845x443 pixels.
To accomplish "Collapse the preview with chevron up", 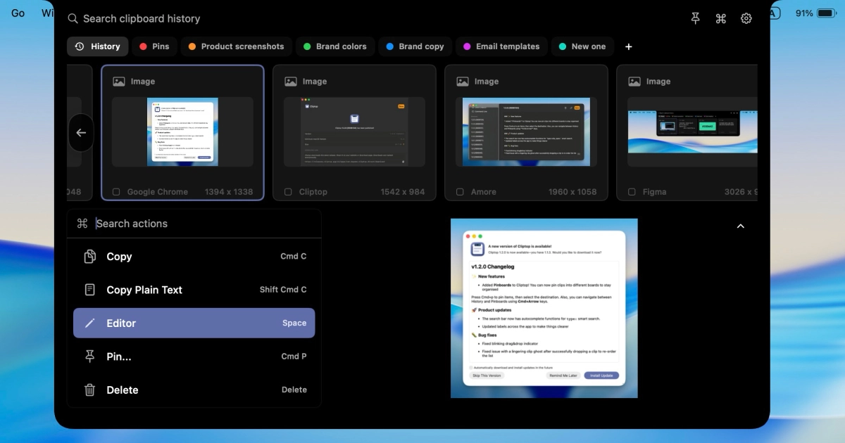I will pyautogui.click(x=740, y=226).
